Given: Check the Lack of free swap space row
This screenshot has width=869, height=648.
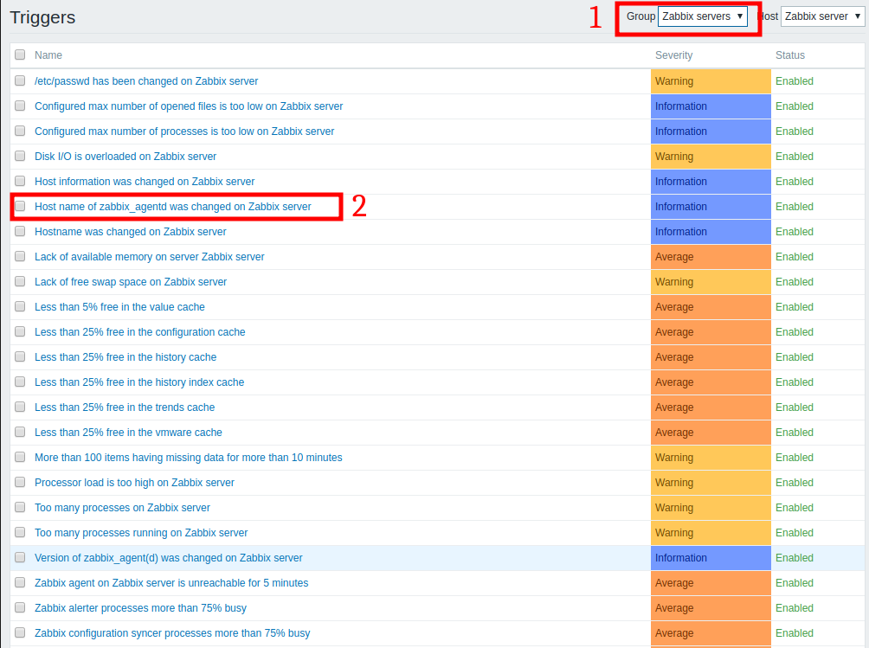Looking at the screenshot, I should (x=20, y=281).
